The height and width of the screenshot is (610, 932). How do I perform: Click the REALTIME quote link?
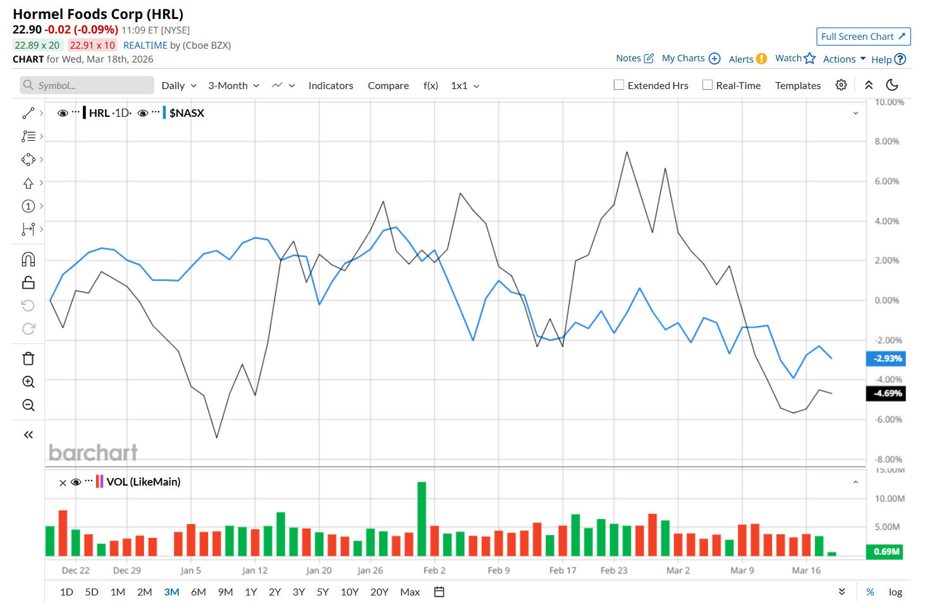[x=145, y=45]
